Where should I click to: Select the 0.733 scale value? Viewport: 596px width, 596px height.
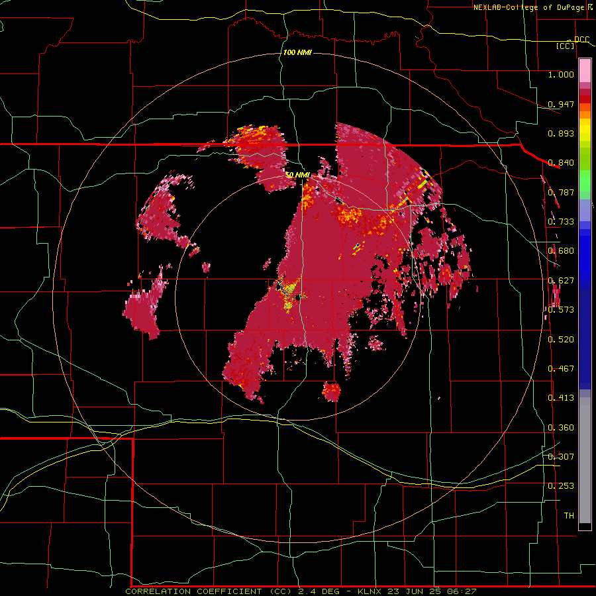(x=561, y=222)
